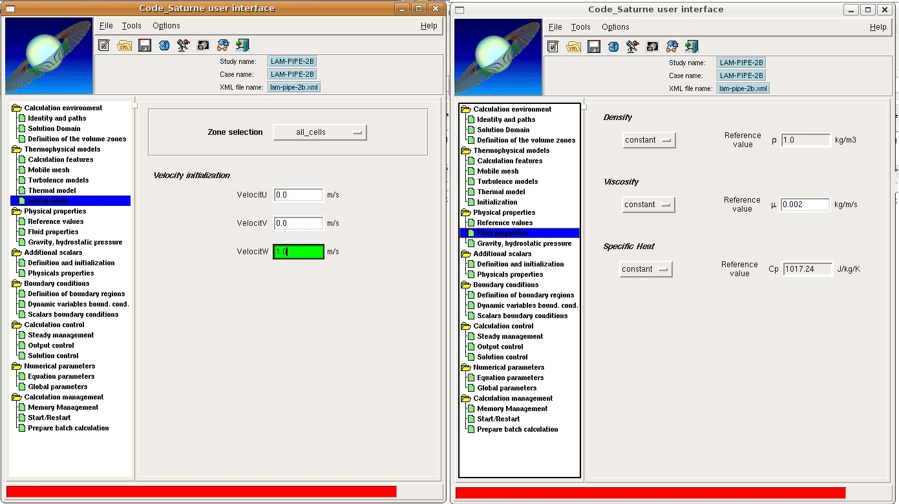899x504 pixels.
Task: Select Start/Restart in left window tree
Action: click(x=49, y=418)
